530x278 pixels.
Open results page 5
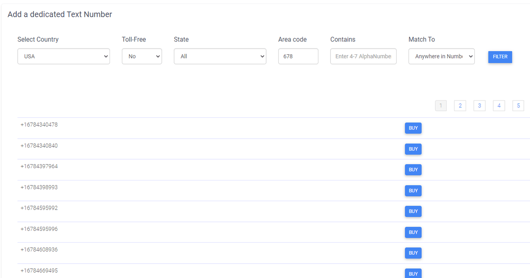[518, 105]
